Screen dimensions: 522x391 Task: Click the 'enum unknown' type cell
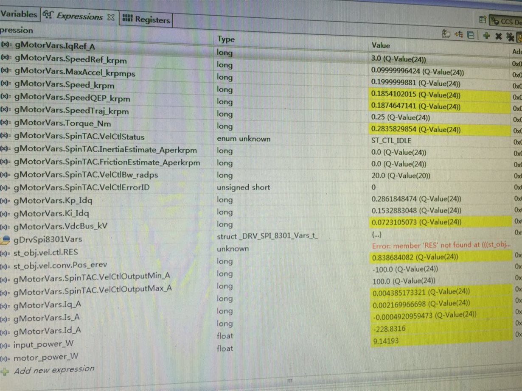(243, 139)
